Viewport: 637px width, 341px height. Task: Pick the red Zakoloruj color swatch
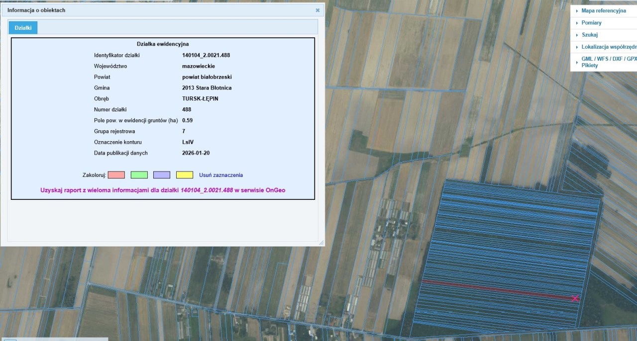tap(116, 175)
